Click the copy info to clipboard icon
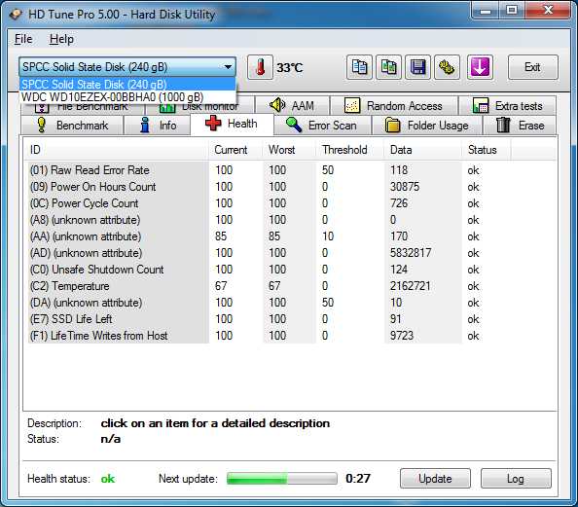 point(359,67)
